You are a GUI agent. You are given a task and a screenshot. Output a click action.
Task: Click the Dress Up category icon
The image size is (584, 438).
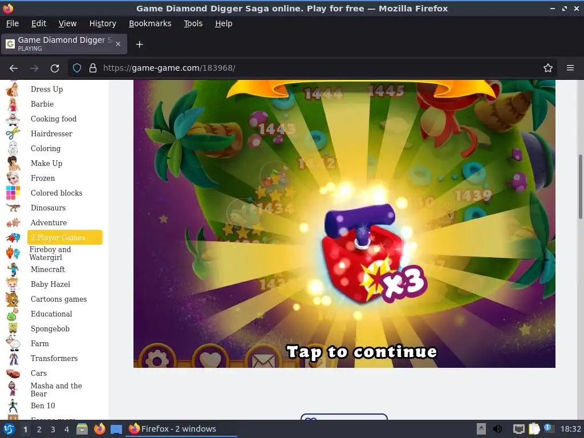pos(13,89)
